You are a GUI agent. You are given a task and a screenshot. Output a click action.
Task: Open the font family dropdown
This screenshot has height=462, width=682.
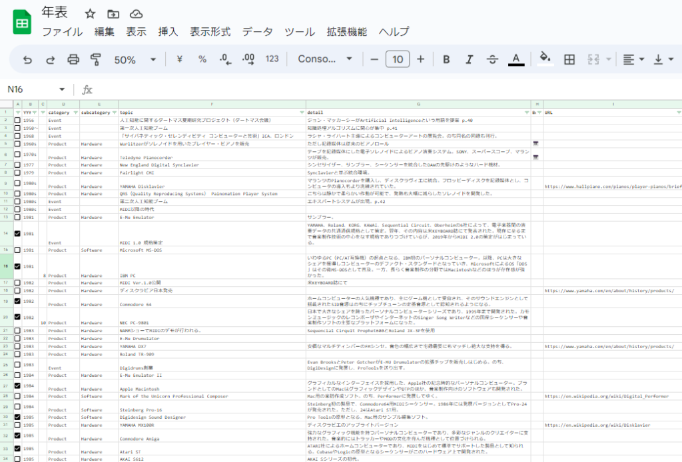(x=325, y=59)
